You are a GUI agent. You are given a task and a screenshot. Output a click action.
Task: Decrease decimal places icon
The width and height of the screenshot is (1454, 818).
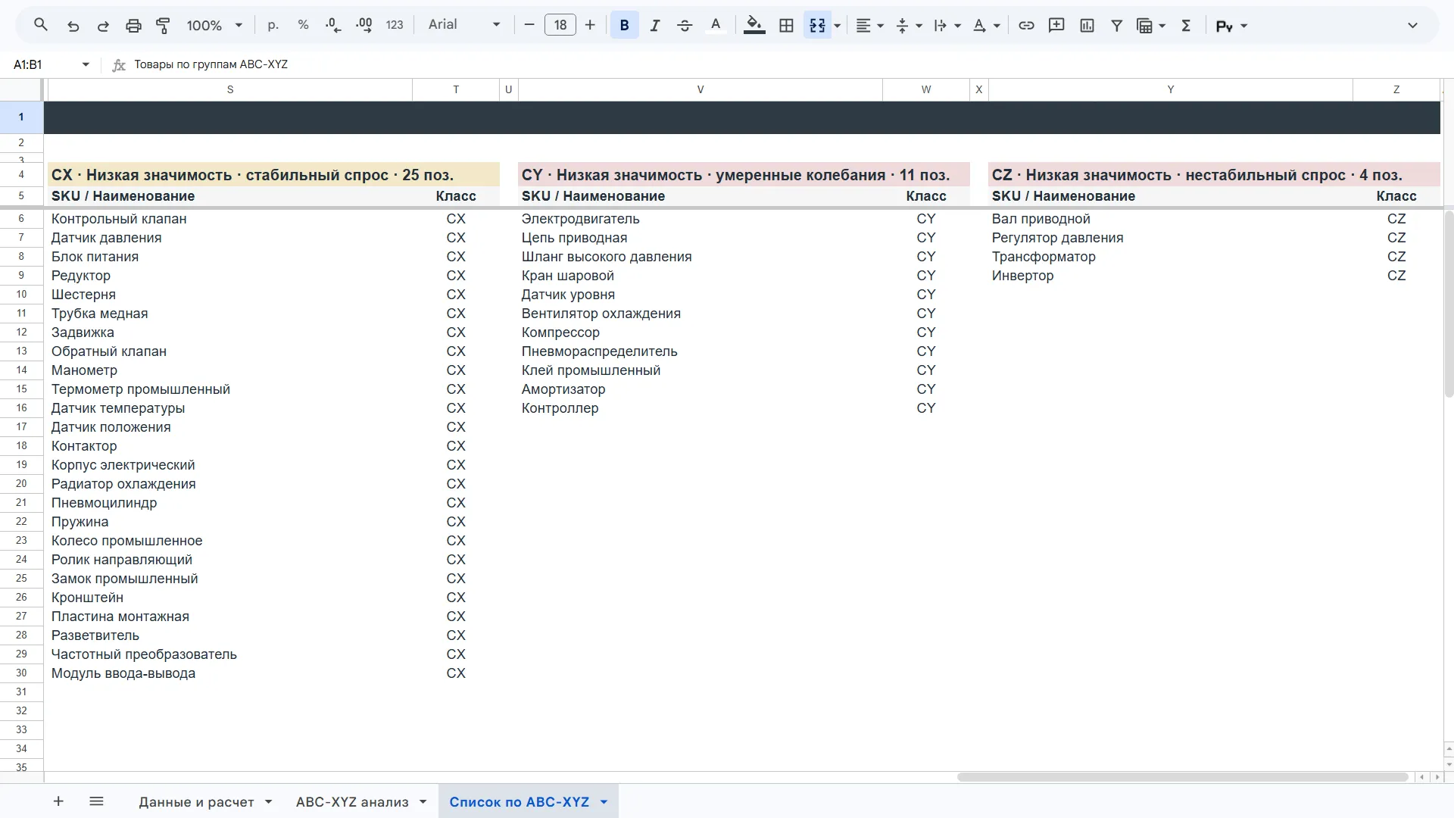click(333, 25)
